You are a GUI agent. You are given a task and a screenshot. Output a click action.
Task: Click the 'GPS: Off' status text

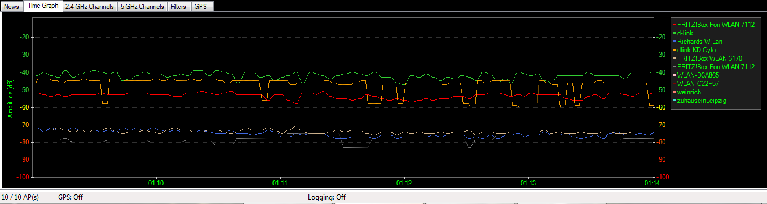click(x=70, y=197)
